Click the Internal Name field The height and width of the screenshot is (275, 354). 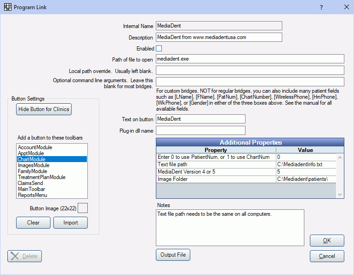click(x=219, y=26)
